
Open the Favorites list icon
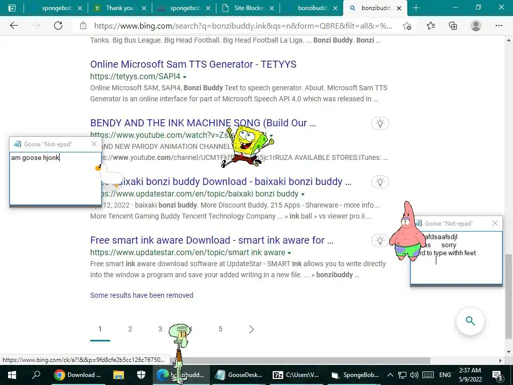431,26
